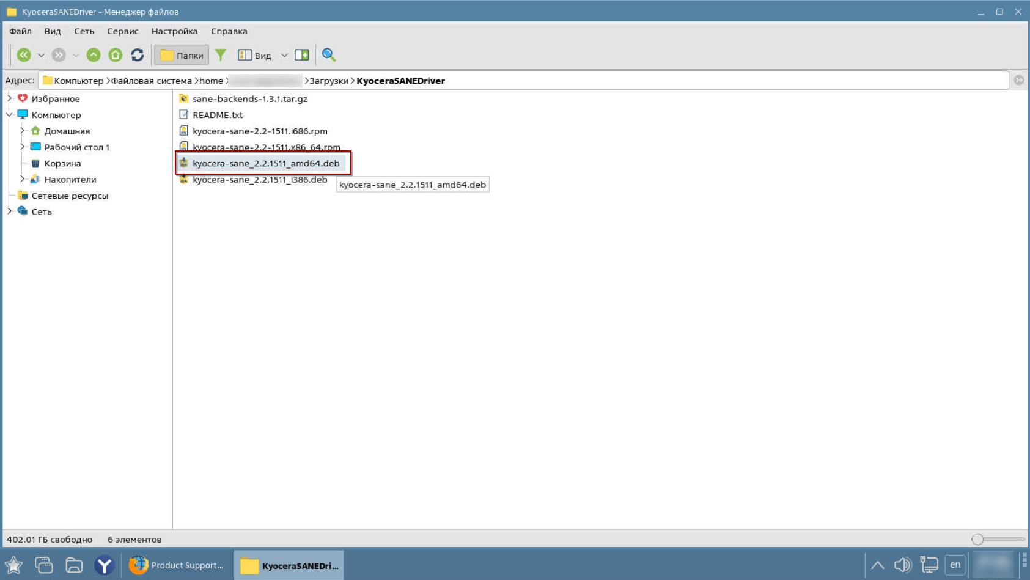Go up one folder level

pos(94,55)
